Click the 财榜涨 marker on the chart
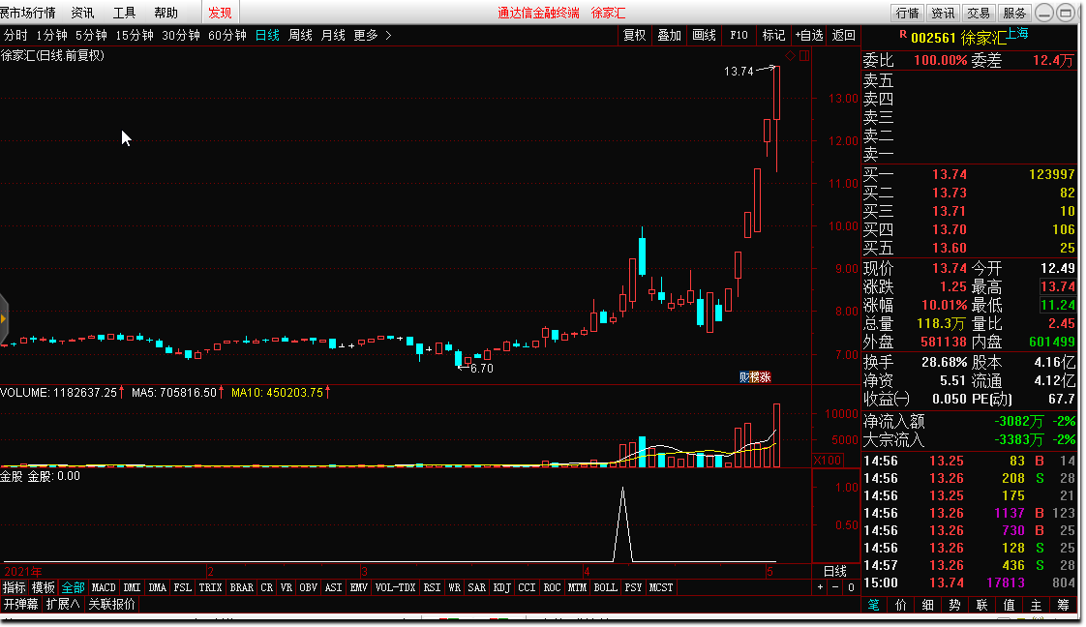Viewport: 1086px width, 627px height. 755,377
